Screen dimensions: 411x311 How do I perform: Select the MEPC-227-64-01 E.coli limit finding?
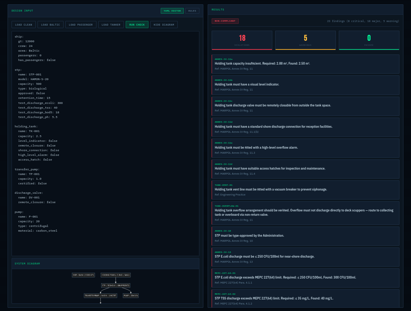pos(306,278)
